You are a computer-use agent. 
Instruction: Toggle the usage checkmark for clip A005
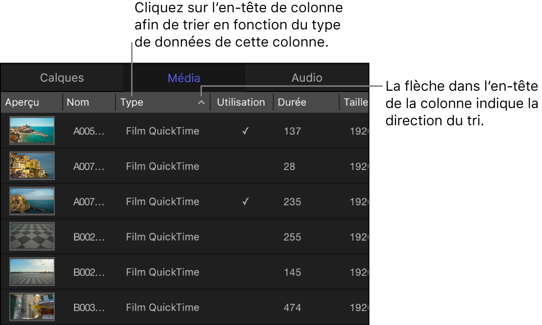point(245,131)
